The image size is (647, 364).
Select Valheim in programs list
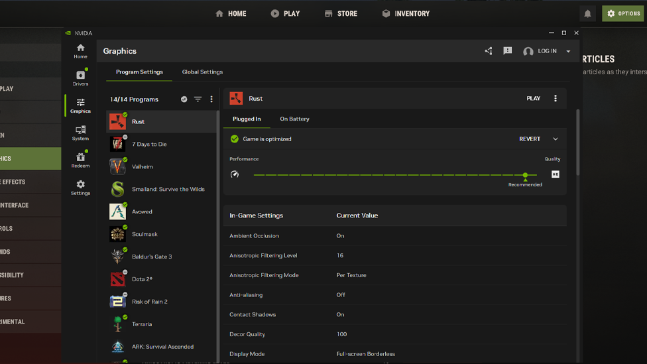[x=161, y=166]
